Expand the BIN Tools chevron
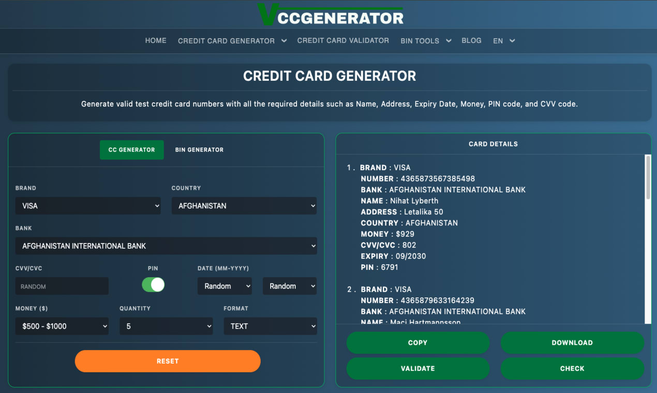Screen dimensions: 657x393 pyautogui.click(x=449, y=41)
